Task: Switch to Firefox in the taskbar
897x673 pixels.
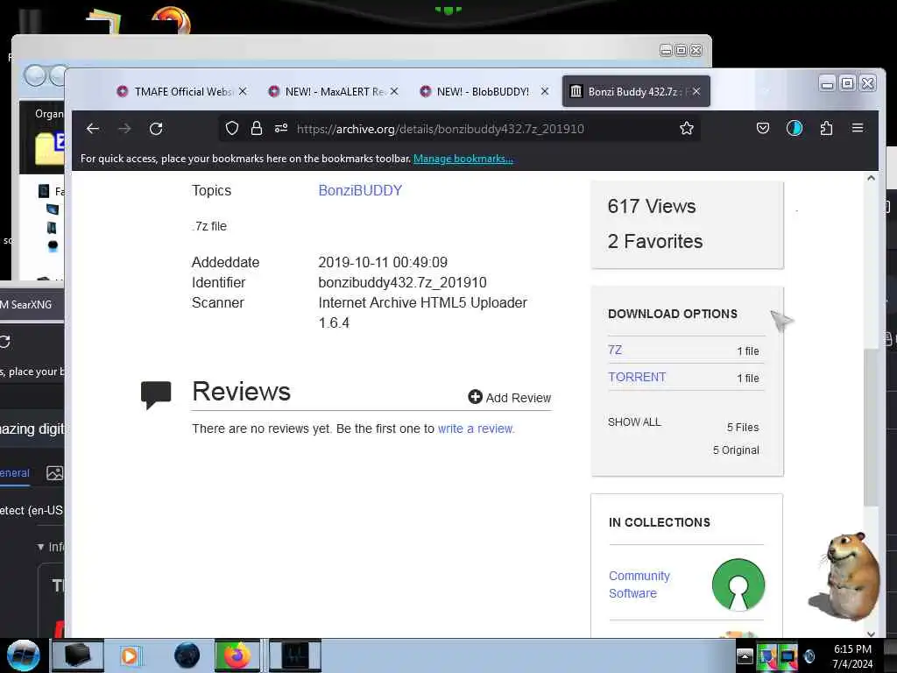Action: coord(237,655)
